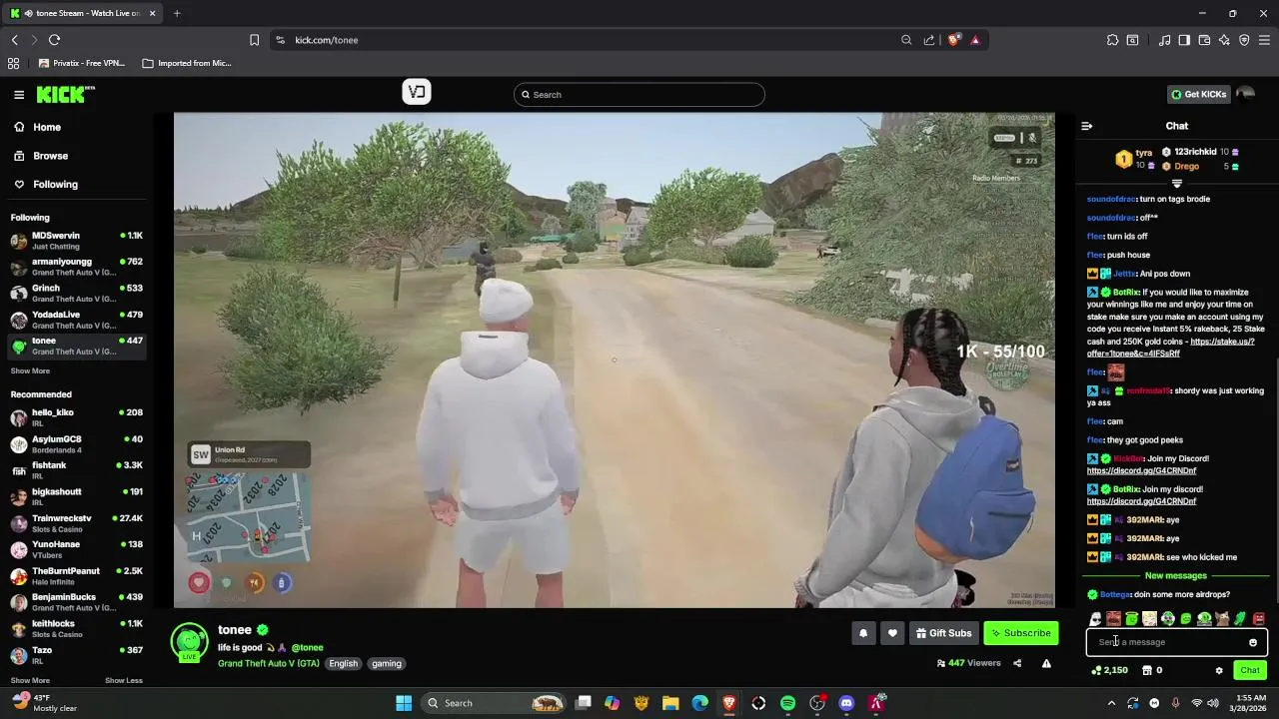Open Brave VPN shield icon

(x=1244, y=40)
